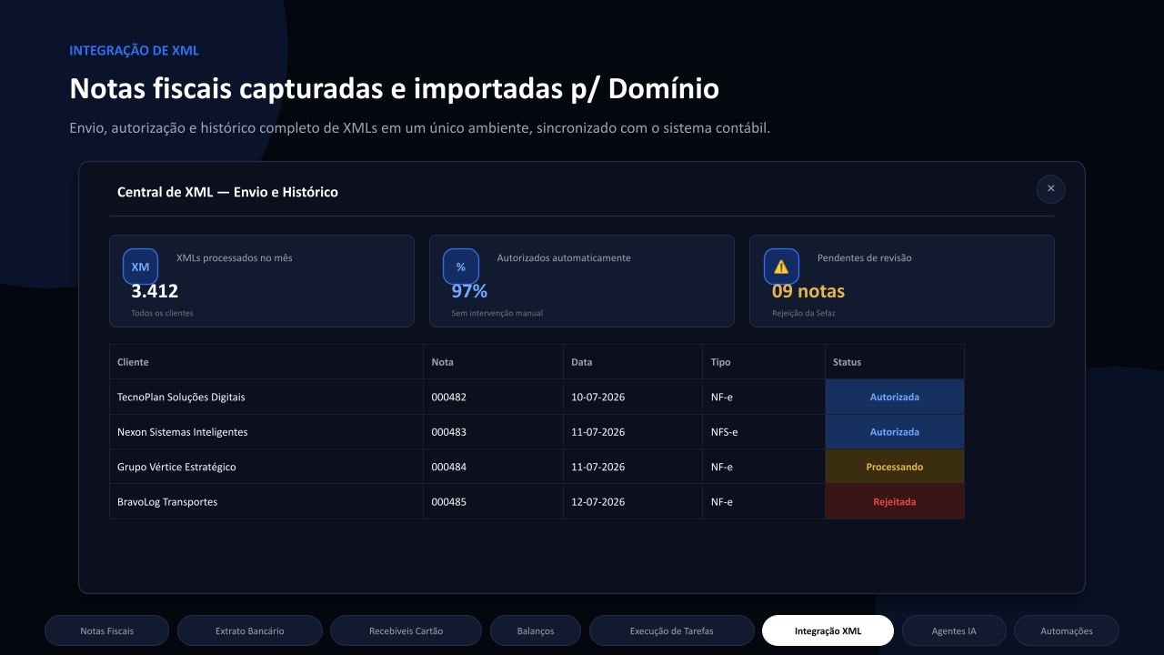Screen dimensions: 1164x655
Task: Open the Recebíveis Cartão tab
Action: click(x=406, y=630)
